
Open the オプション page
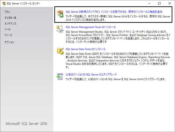coord(9,42)
